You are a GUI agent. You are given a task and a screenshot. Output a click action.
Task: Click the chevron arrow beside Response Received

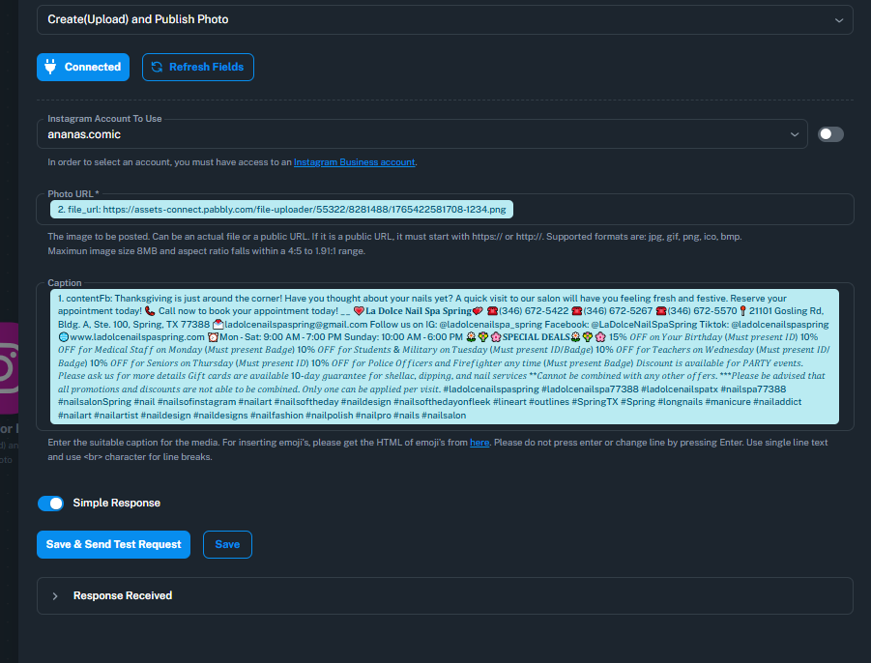tap(55, 595)
